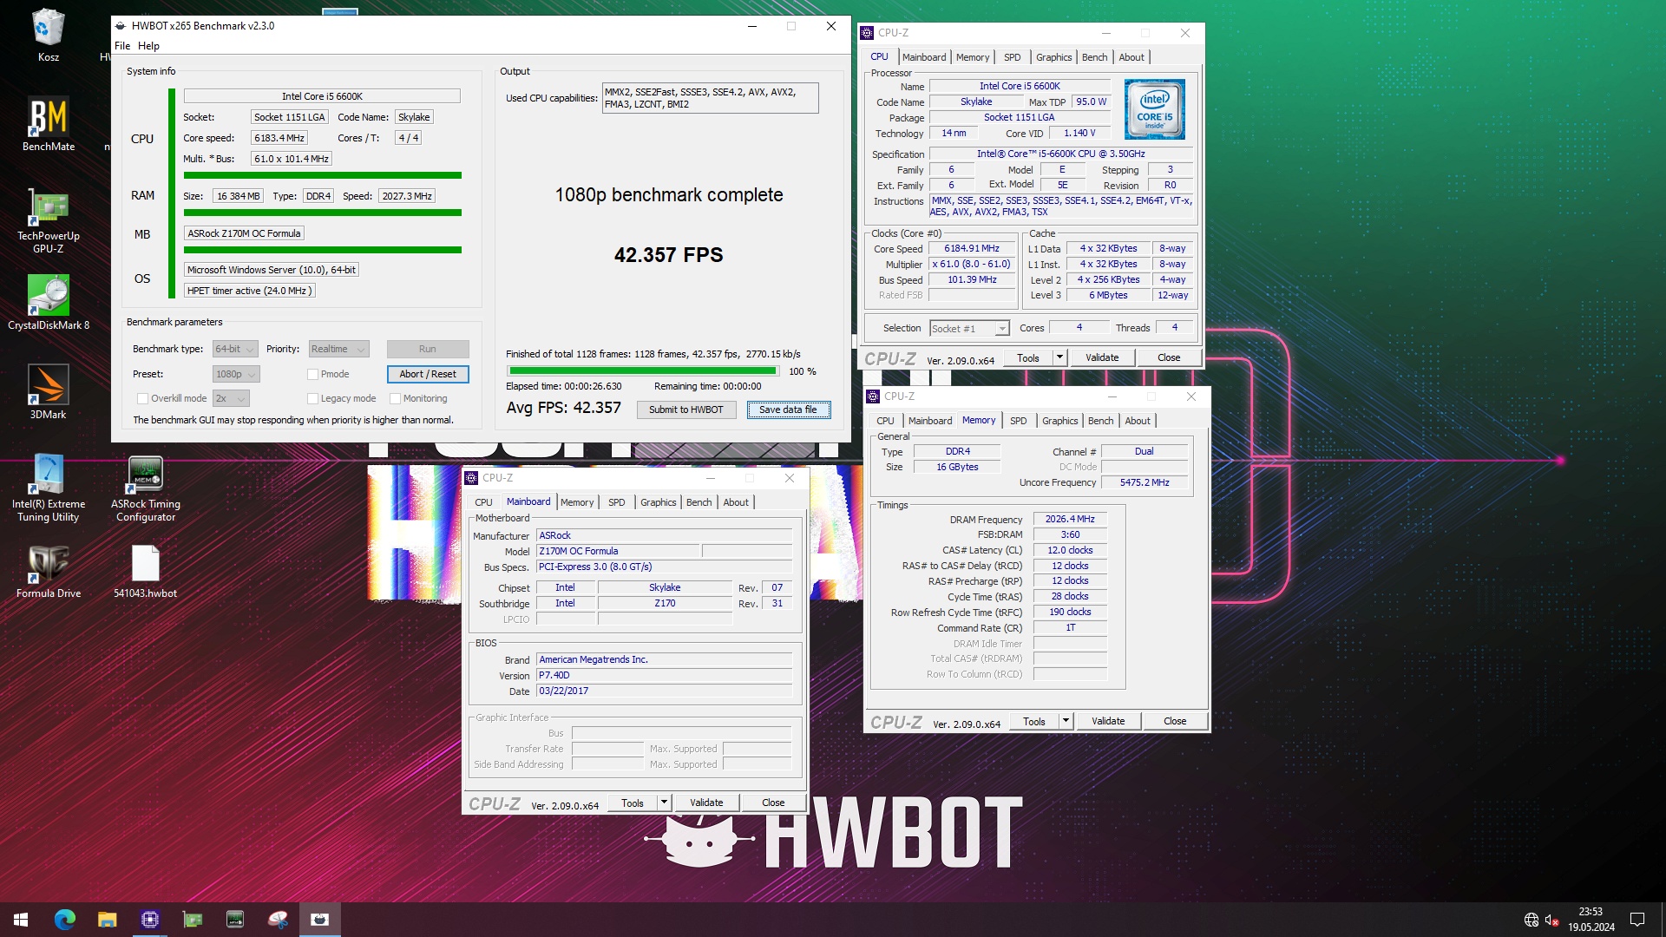1666x937 pixels.
Task: Click Close in CPU-Z Memory window
Action: tap(1174, 721)
